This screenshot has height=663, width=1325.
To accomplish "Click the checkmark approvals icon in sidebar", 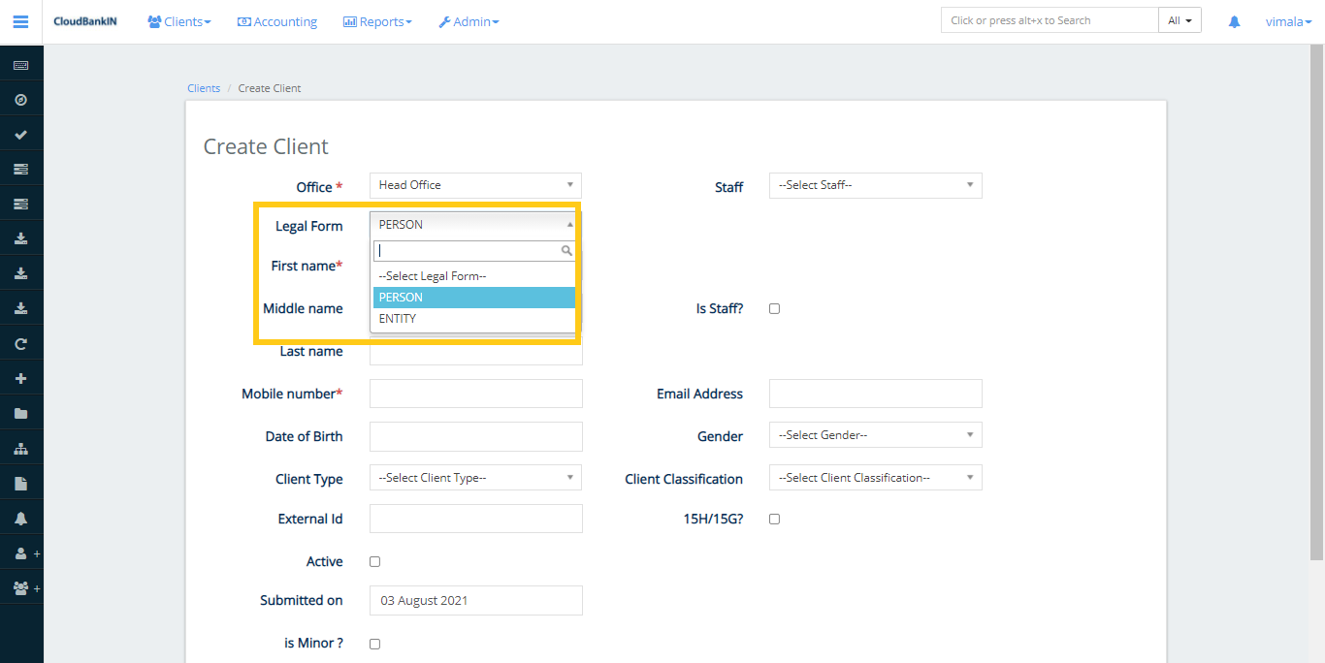I will pos(21,133).
